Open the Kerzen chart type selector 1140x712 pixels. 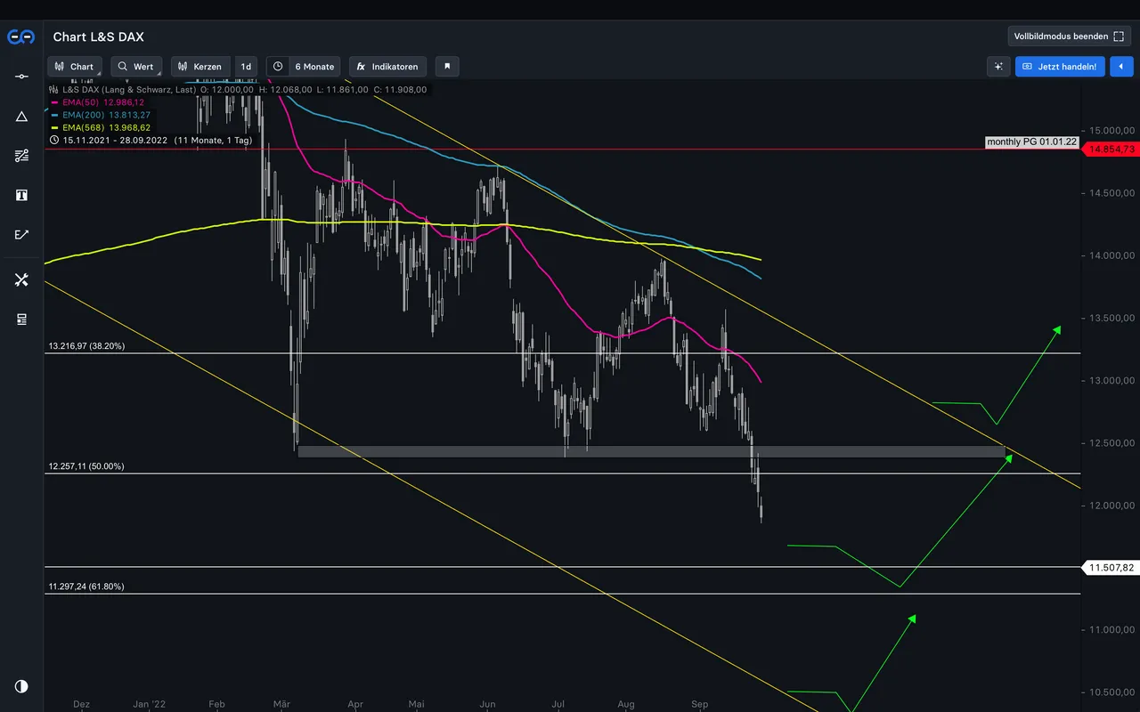point(200,67)
